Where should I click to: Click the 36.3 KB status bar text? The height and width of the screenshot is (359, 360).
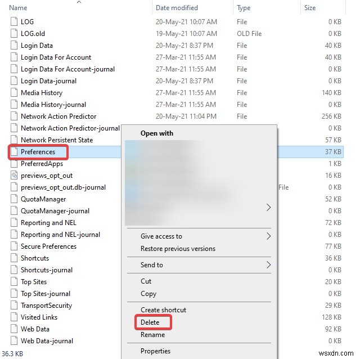[12, 353]
